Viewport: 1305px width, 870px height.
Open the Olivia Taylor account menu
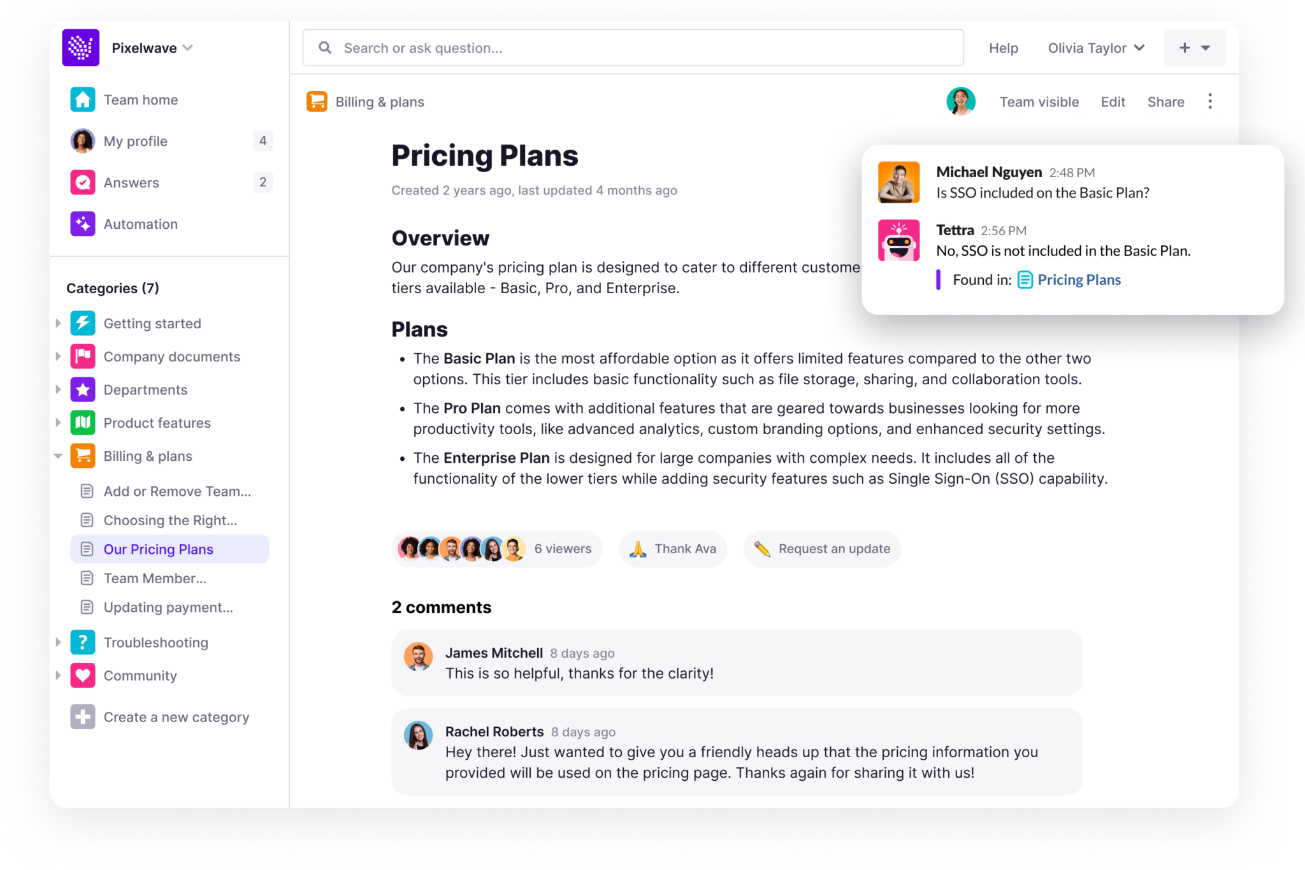[x=1096, y=48]
